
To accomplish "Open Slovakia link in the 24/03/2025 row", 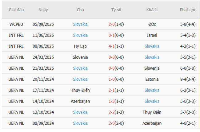I will click(152, 57).
